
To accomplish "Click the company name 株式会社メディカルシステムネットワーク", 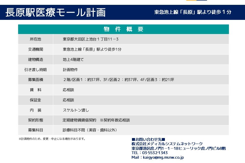I will tap(167, 144).
